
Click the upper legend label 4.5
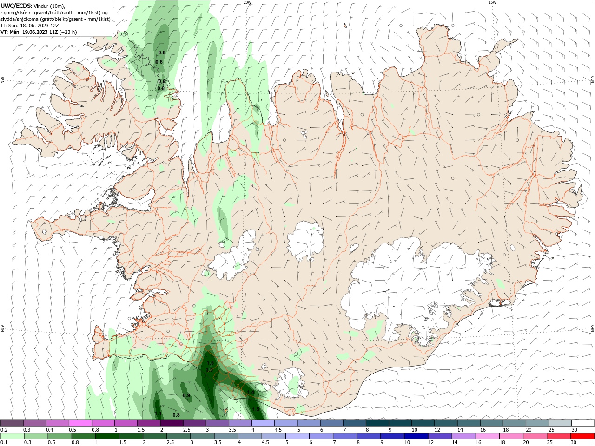278,430
